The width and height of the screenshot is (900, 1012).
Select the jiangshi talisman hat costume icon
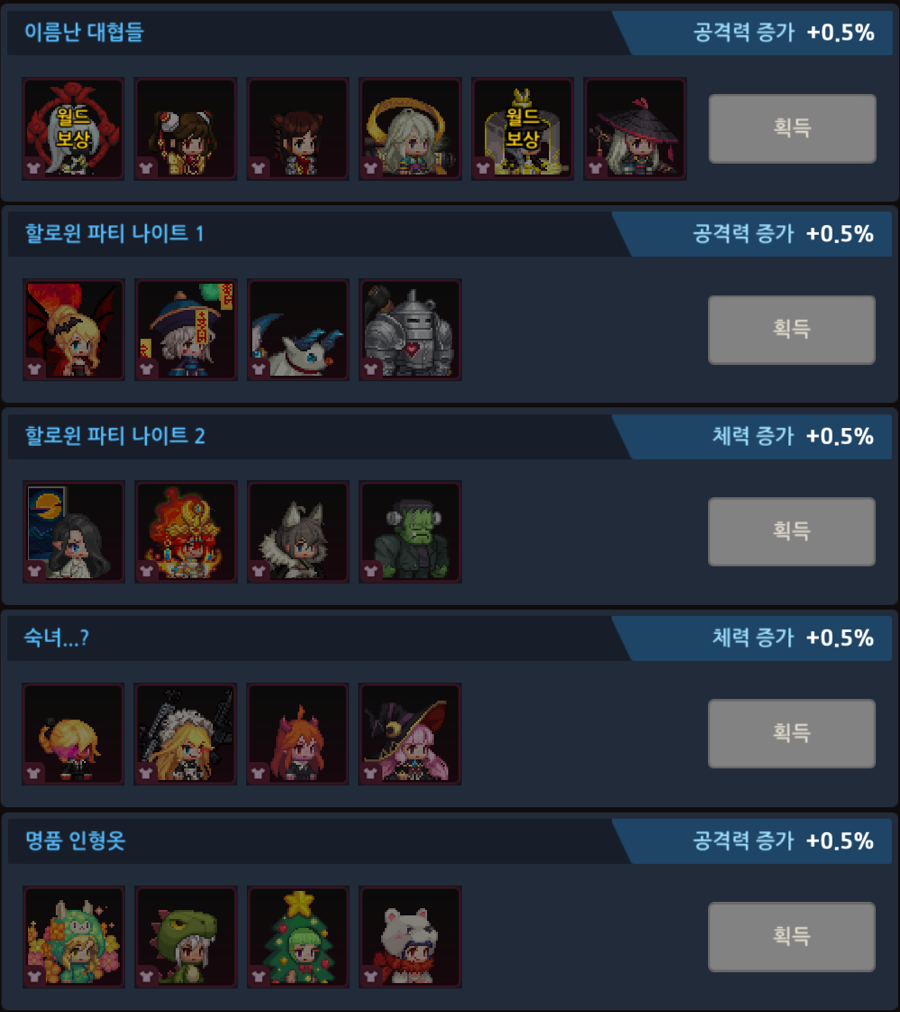point(186,330)
